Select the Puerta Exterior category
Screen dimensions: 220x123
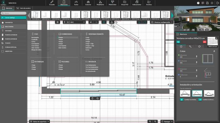[x=11, y=35]
